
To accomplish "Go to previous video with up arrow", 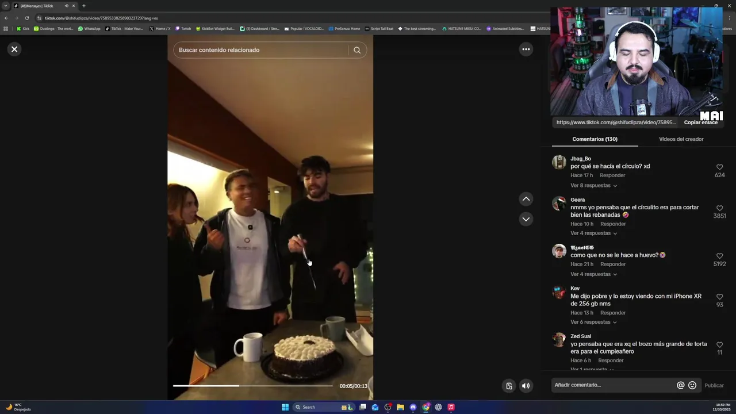I will (x=526, y=199).
